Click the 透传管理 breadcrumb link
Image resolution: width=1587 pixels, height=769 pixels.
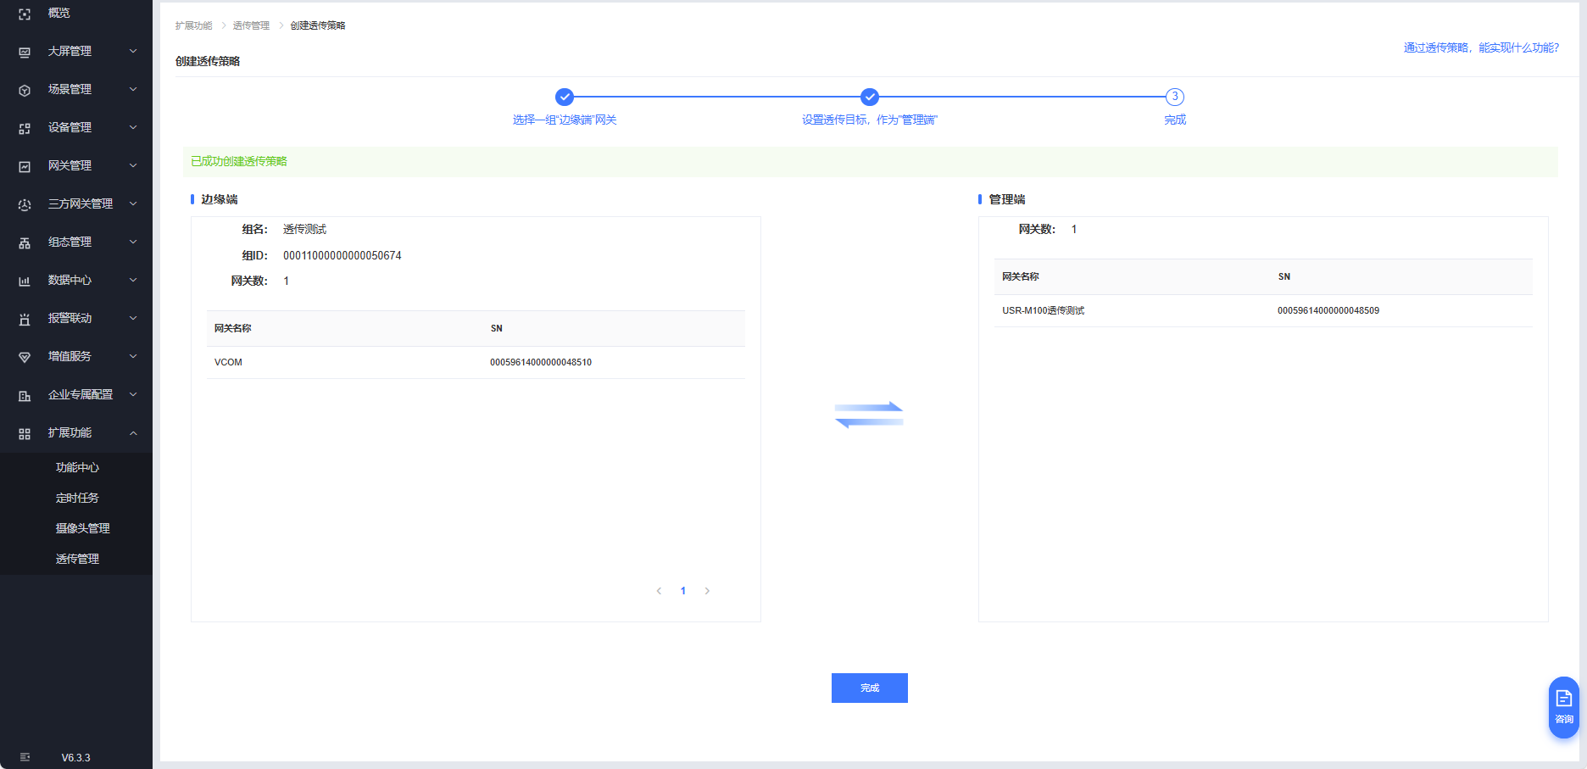(251, 25)
